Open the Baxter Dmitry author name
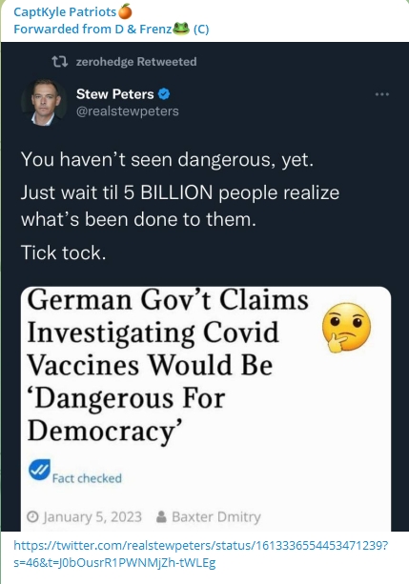 click(x=216, y=517)
